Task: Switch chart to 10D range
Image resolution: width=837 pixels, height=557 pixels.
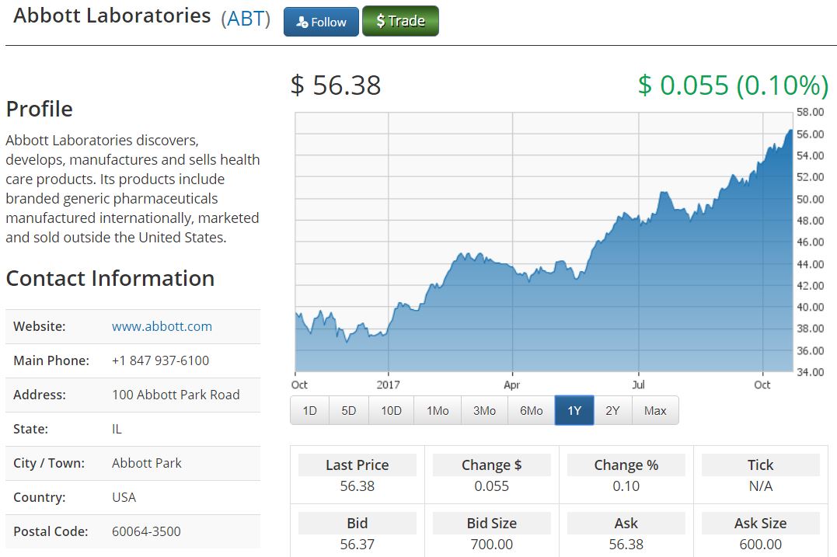Action: pos(391,411)
